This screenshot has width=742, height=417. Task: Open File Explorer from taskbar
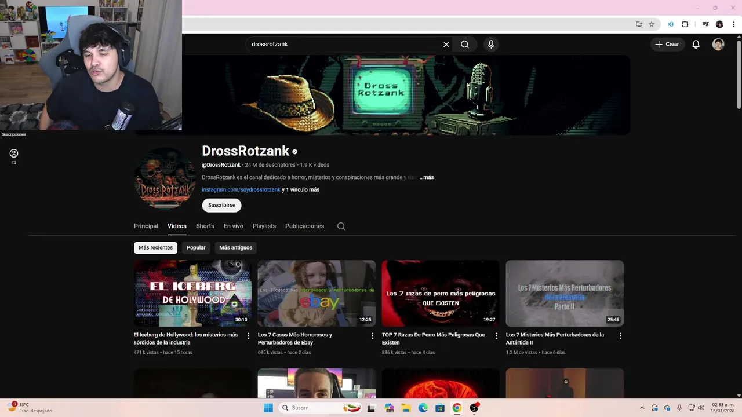tap(406, 408)
